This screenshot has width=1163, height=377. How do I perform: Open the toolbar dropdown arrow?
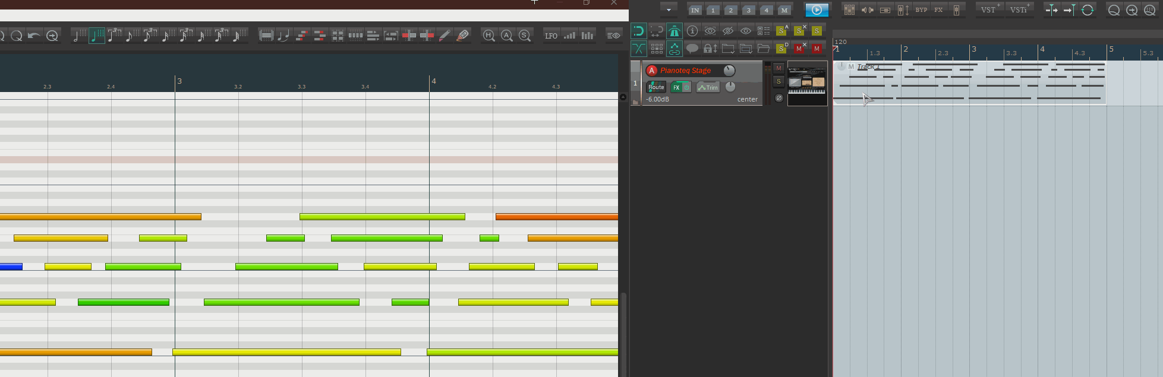pyautogui.click(x=669, y=10)
